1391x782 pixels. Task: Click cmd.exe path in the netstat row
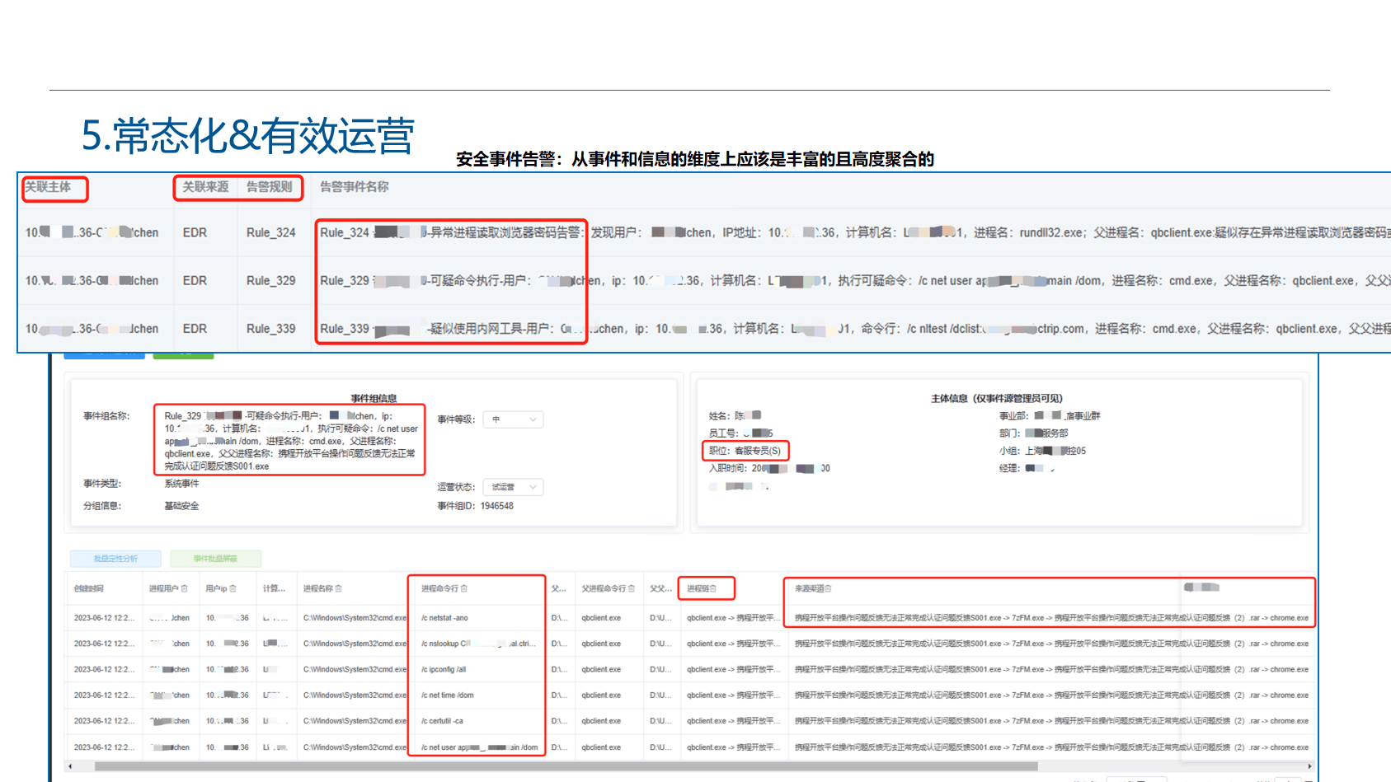[x=355, y=618]
